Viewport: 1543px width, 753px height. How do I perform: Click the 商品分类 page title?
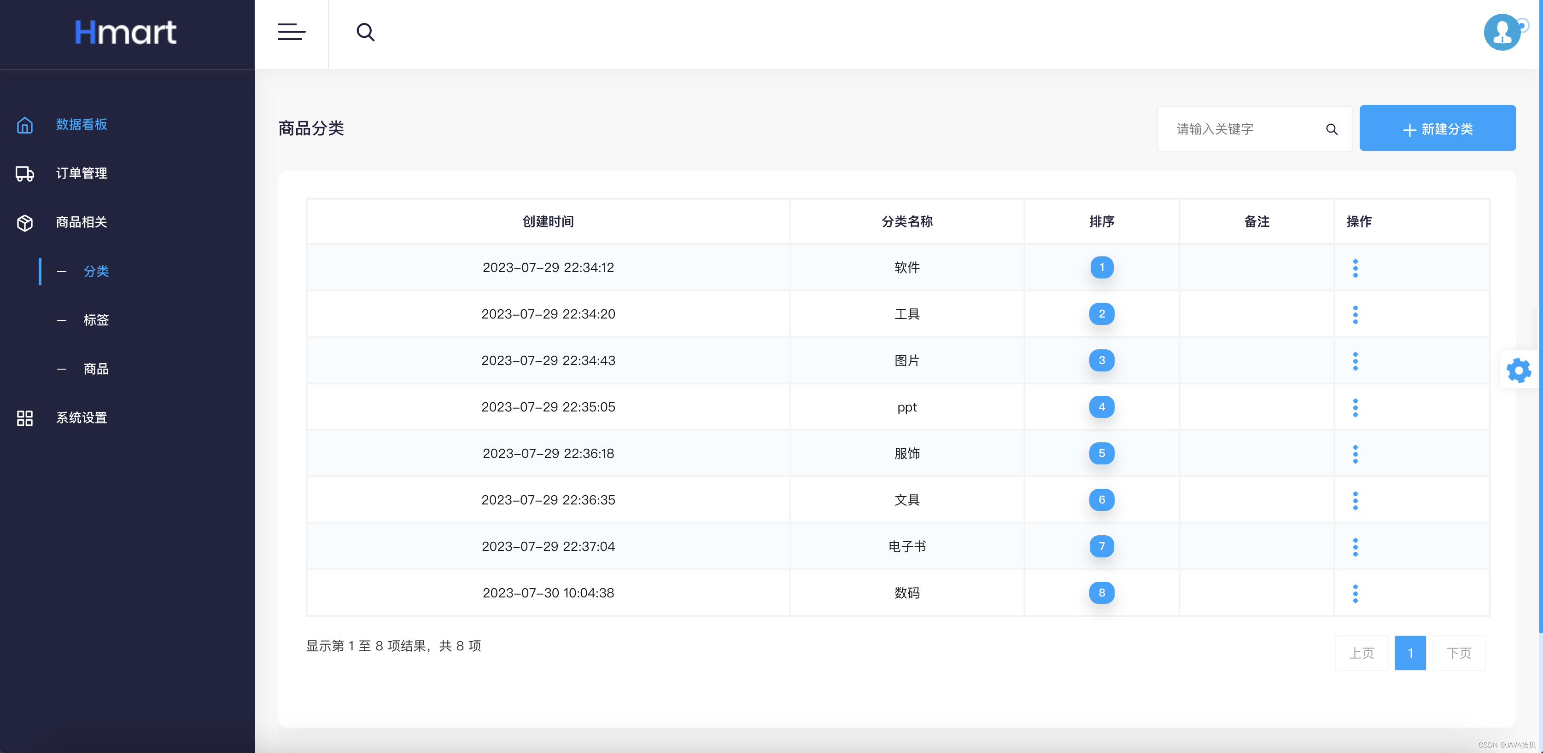(311, 128)
